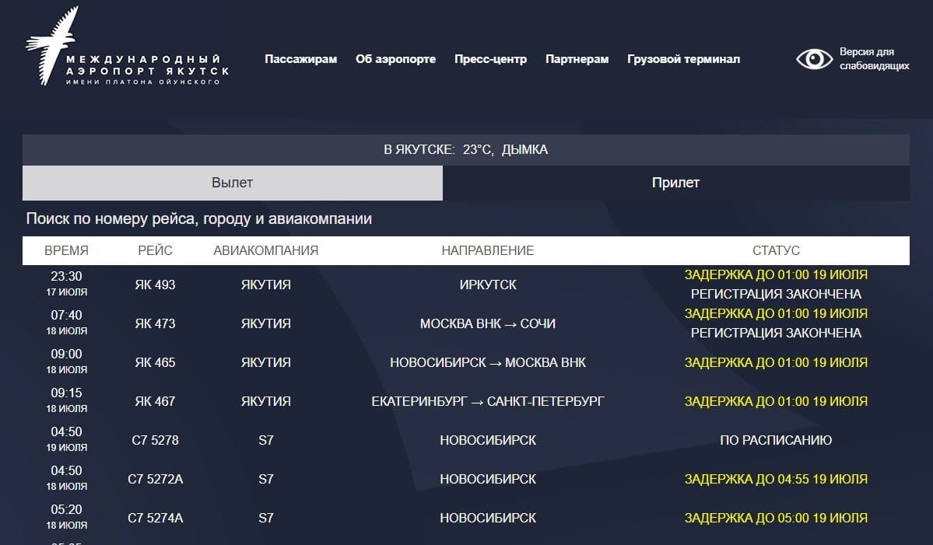The width and height of the screenshot is (933, 545).
Task: Click the НАПРАВЛЕНИЕ column header
Action: [487, 251]
